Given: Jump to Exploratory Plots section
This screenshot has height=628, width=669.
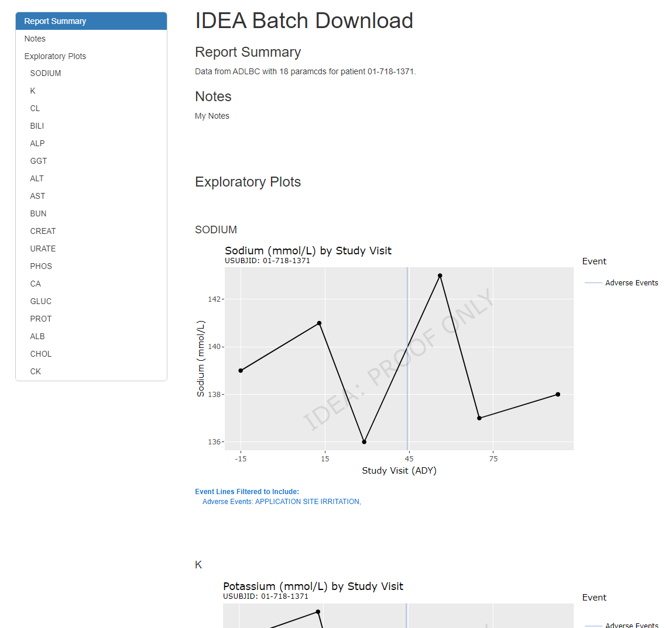Looking at the screenshot, I should [x=91, y=56].
